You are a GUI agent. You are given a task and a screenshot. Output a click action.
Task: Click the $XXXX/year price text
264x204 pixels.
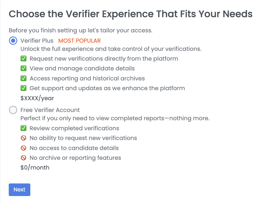tap(37, 98)
